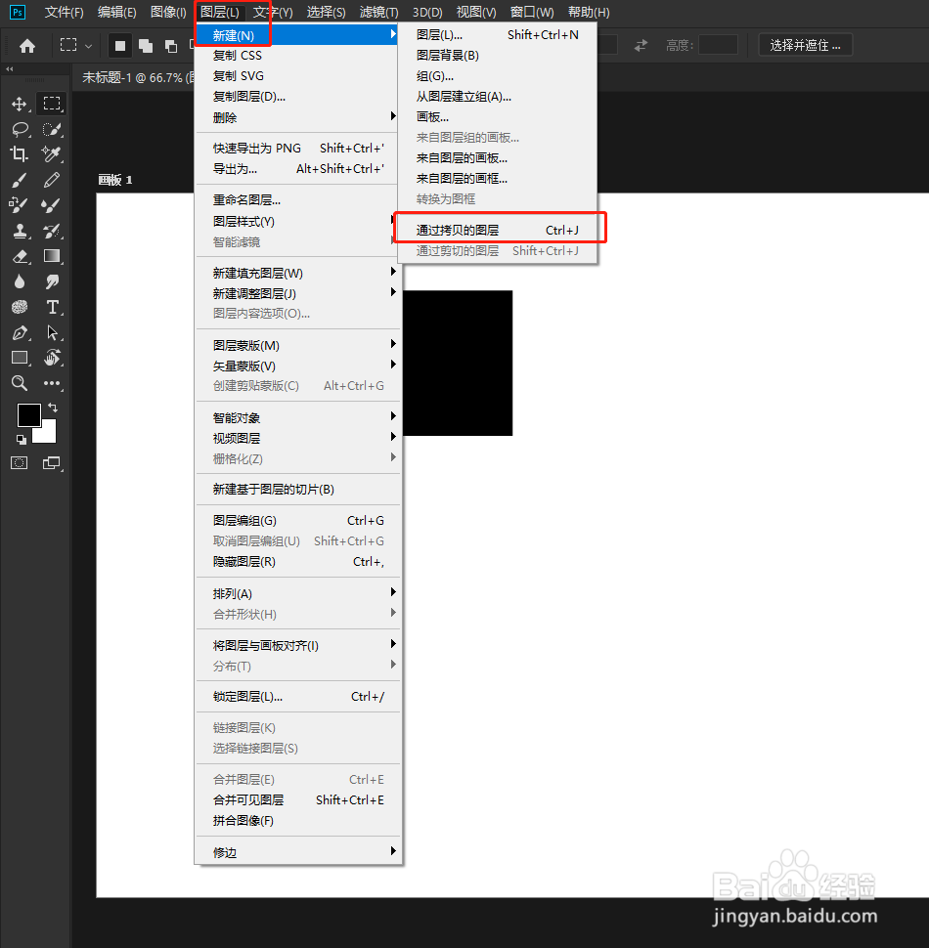Select the Eyedropper tool
The image size is (929, 948).
pos(52,154)
